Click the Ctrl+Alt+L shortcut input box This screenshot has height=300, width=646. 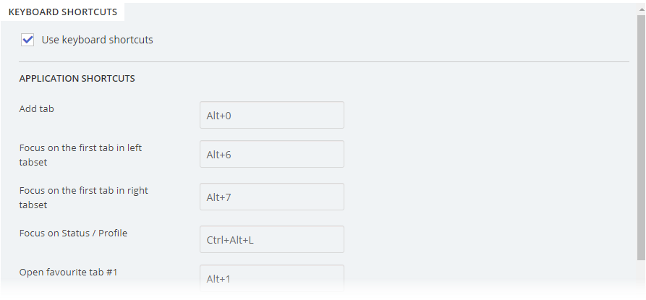click(x=271, y=239)
